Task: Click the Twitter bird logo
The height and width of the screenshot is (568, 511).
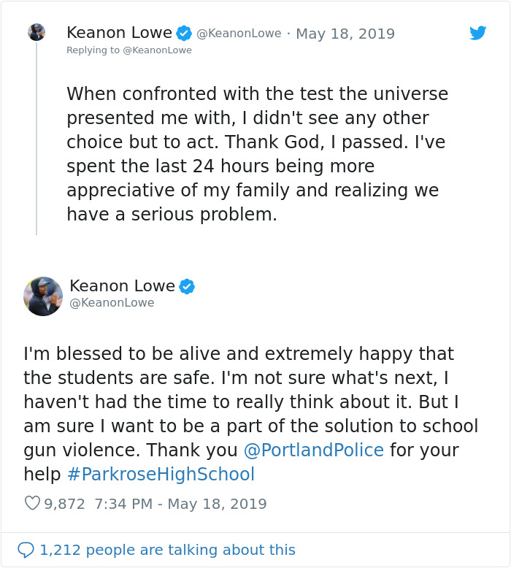Action: pos(478,33)
